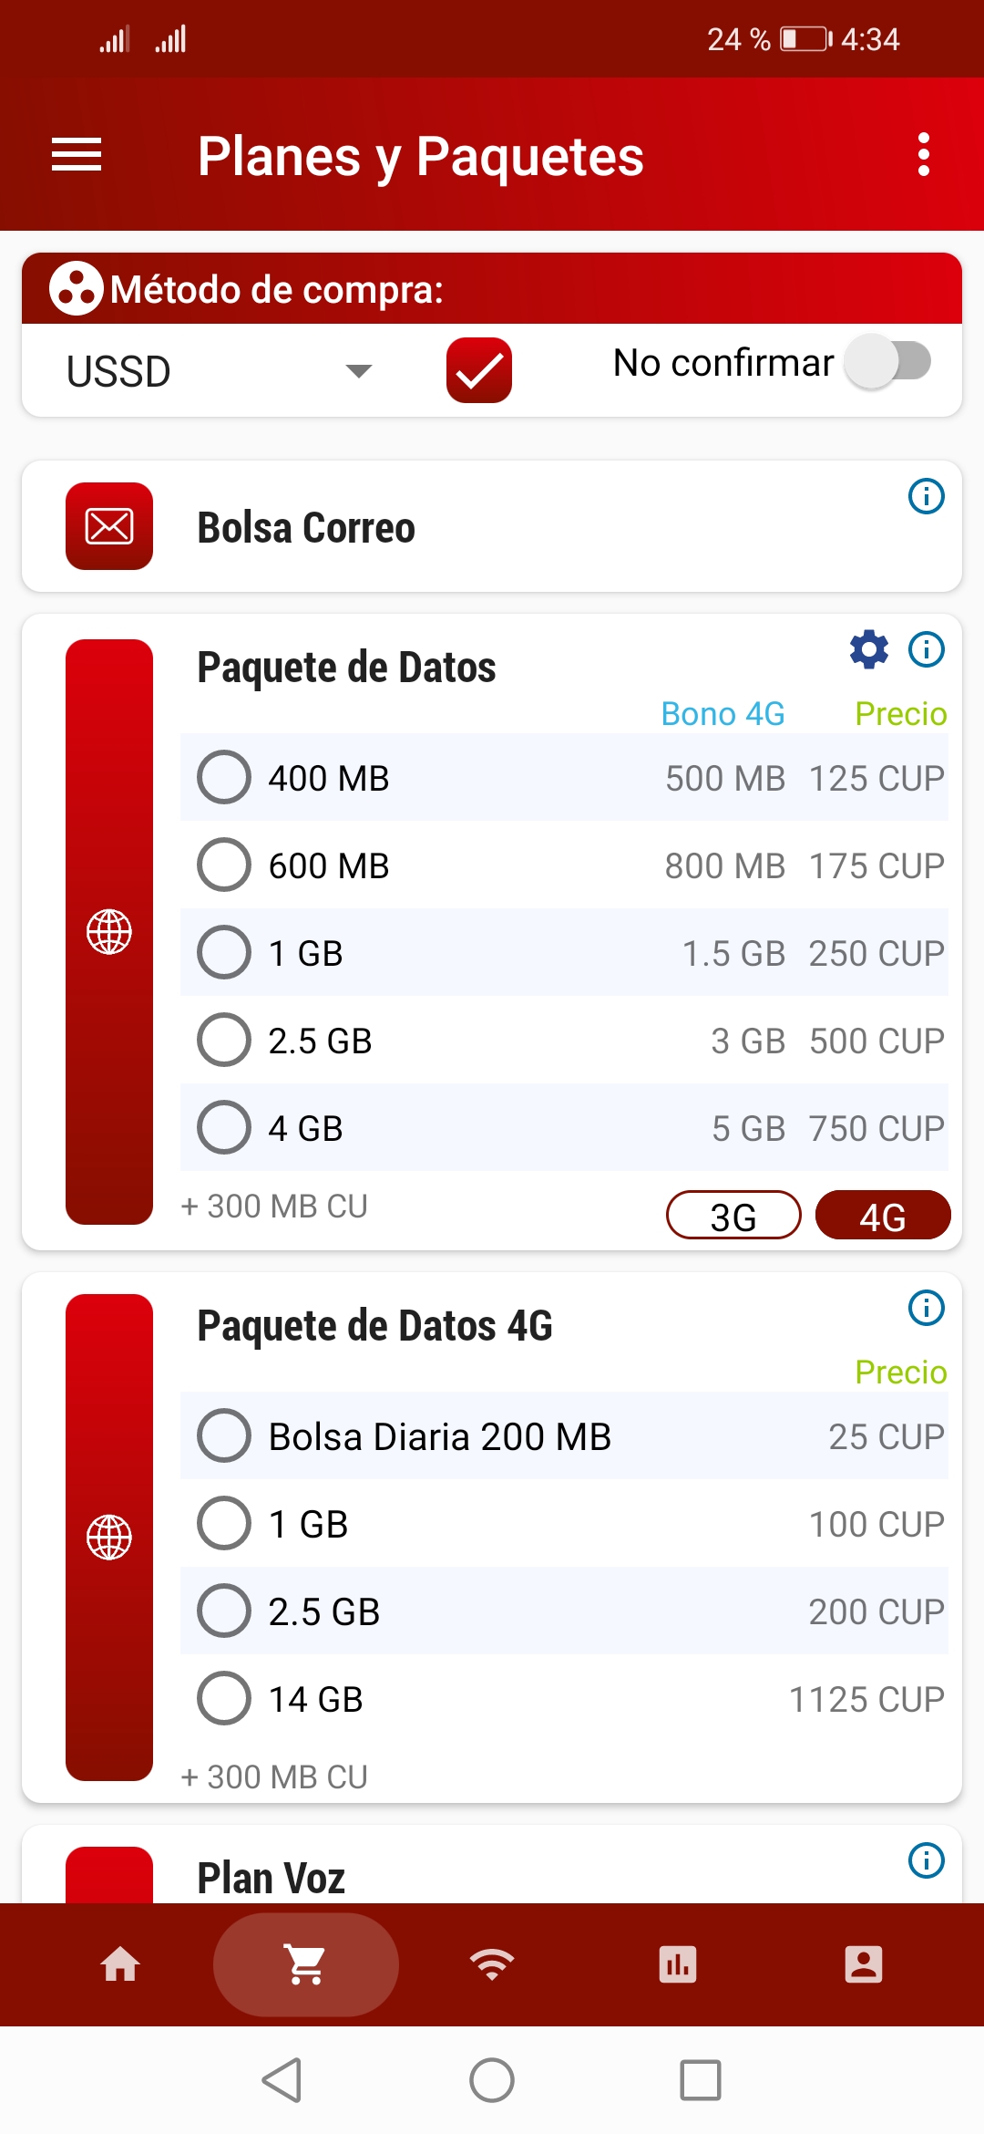Image resolution: width=984 pixels, height=2134 pixels.
Task: Show info for Paquete de Datos 4G
Action: [927, 1308]
